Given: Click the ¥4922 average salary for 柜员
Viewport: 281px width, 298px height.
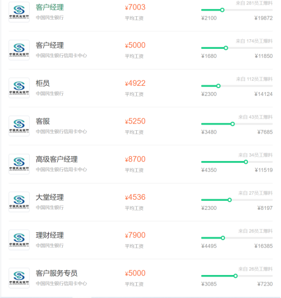Looking at the screenshot, I should [135, 83].
